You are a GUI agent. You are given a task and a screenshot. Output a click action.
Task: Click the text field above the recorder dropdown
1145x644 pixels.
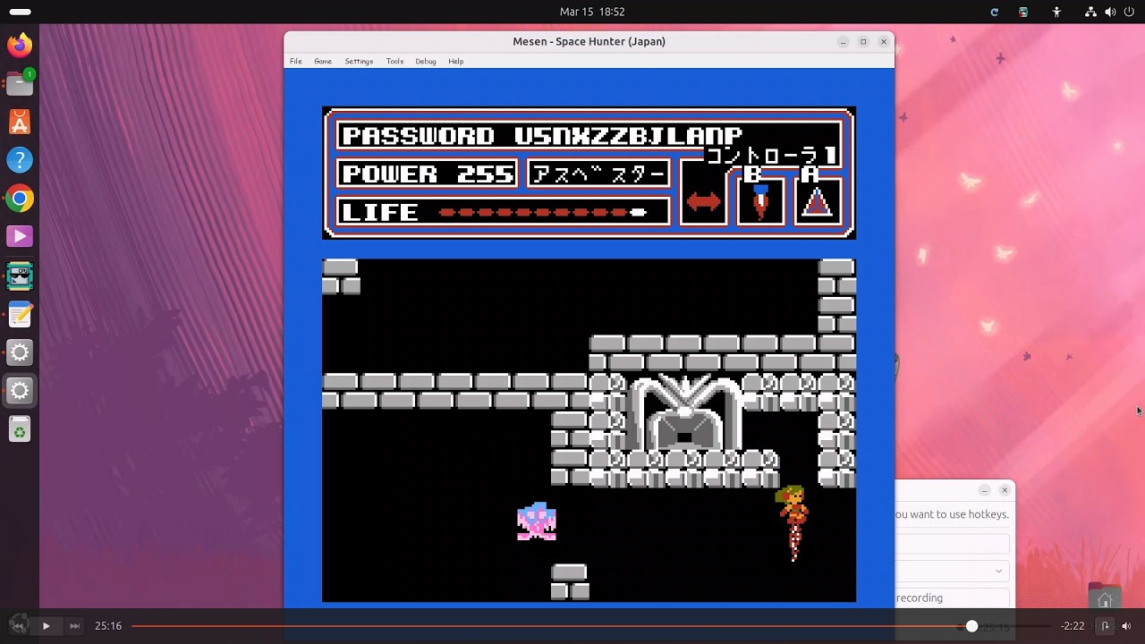[x=953, y=544]
